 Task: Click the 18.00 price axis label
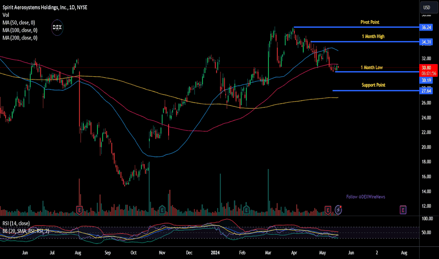coord(426,162)
